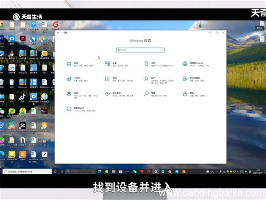Viewport: 266px width, 200px height.
Task: Select the blue DingTalk wing desktop icon
Action: [33, 40]
